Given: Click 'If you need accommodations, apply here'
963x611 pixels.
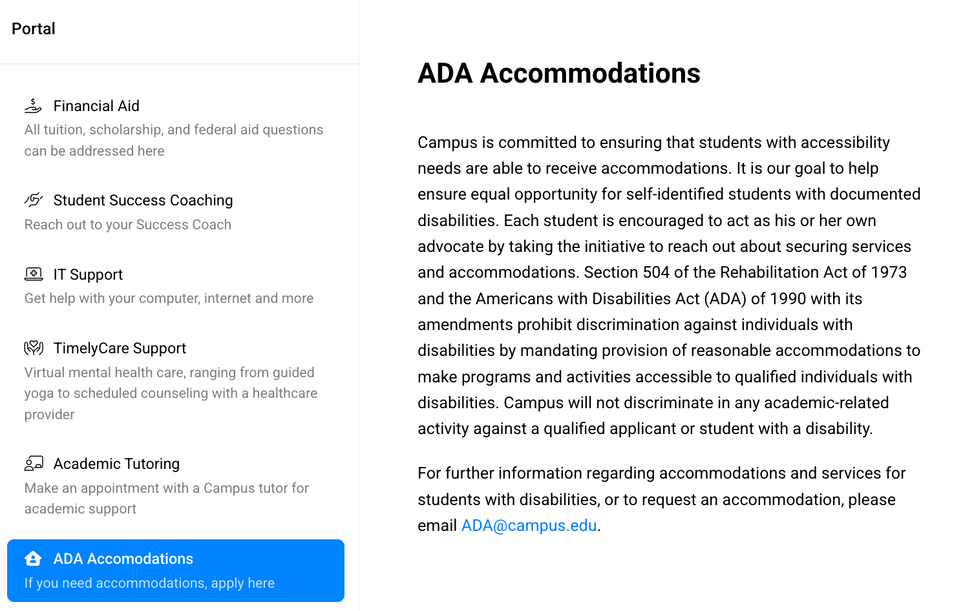Looking at the screenshot, I should pos(149,583).
